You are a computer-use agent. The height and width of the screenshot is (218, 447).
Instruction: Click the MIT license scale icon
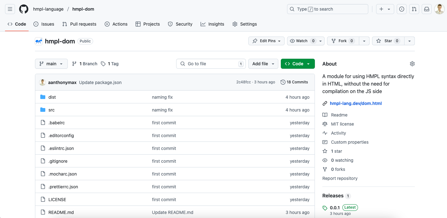point(325,124)
